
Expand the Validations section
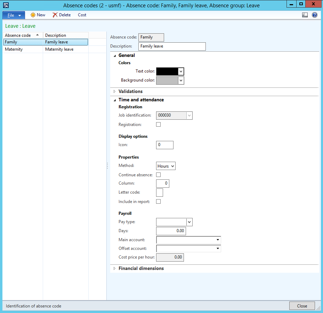[x=130, y=92]
